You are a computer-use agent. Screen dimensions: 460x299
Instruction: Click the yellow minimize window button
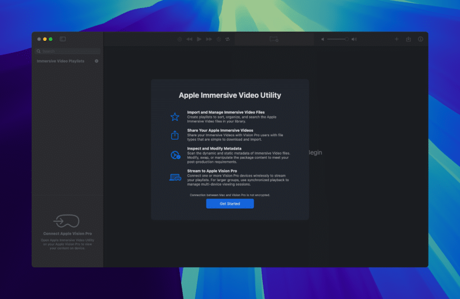pos(45,39)
